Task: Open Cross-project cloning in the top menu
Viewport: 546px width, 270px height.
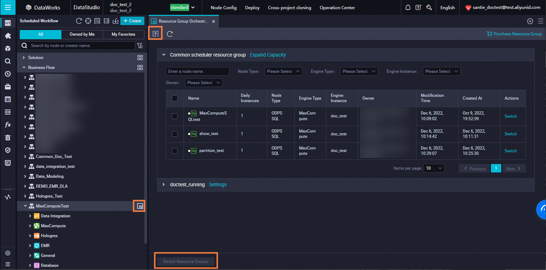Action: pyautogui.click(x=290, y=7)
